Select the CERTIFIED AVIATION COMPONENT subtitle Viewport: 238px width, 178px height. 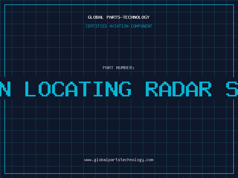coord(119,26)
